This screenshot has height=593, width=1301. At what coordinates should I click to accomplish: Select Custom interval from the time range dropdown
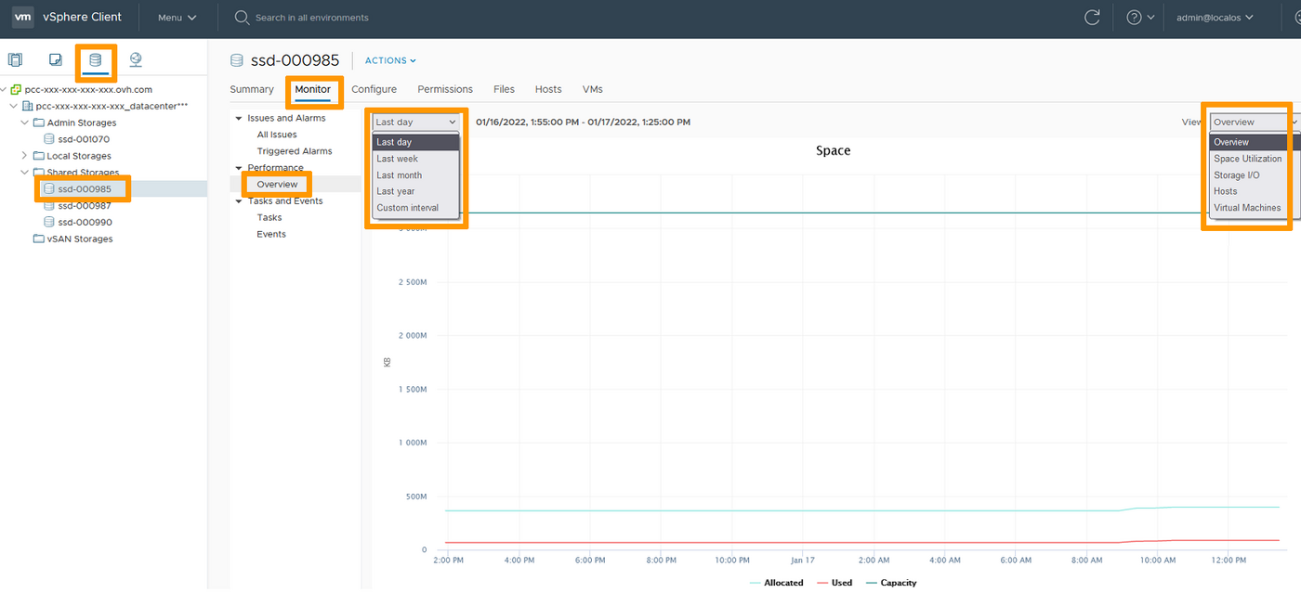click(409, 207)
